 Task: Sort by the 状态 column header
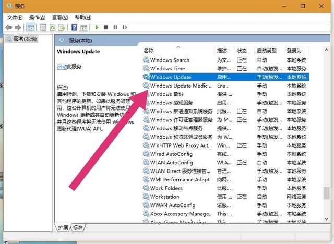tap(244, 51)
